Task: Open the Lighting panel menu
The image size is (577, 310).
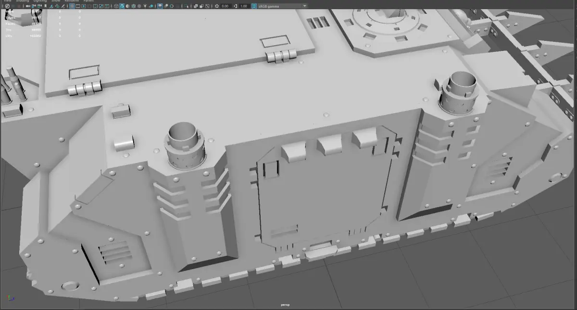Action: pyautogui.click(x=40, y=1)
